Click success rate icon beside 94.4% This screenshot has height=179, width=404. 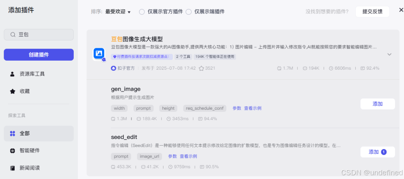(201, 119)
